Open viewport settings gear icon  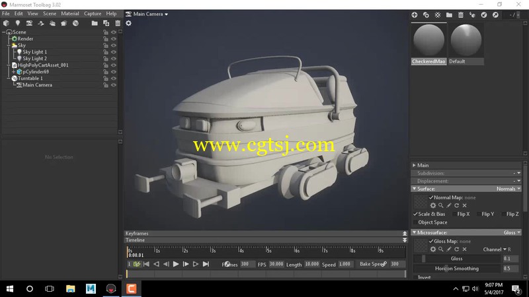tap(128, 23)
